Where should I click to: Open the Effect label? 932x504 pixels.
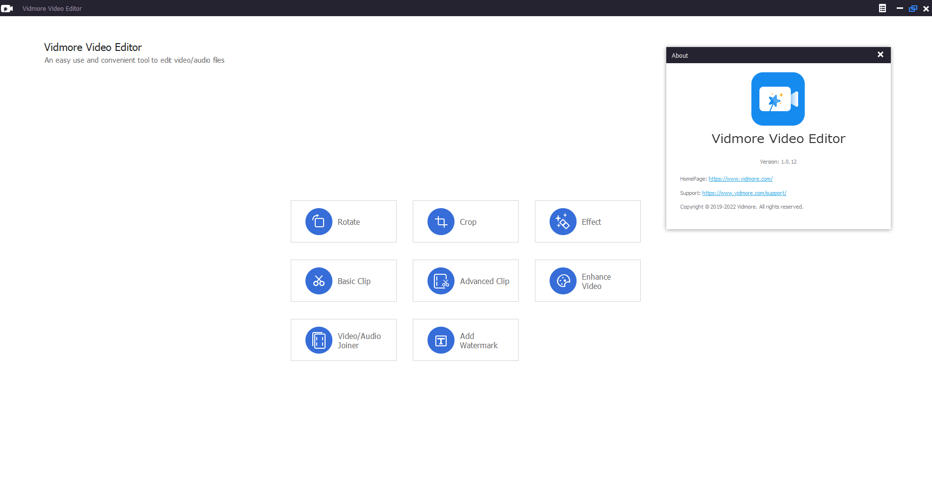[x=591, y=222]
